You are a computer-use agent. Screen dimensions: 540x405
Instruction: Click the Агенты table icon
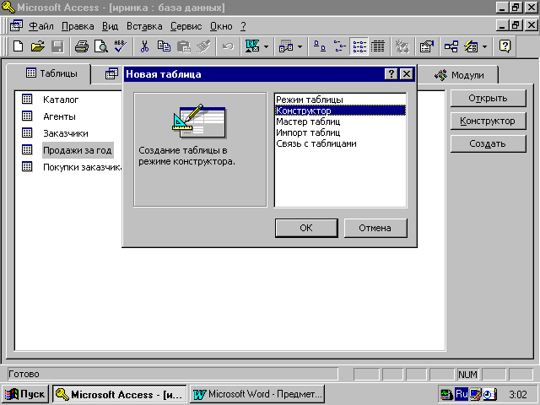tap(27, 116)
